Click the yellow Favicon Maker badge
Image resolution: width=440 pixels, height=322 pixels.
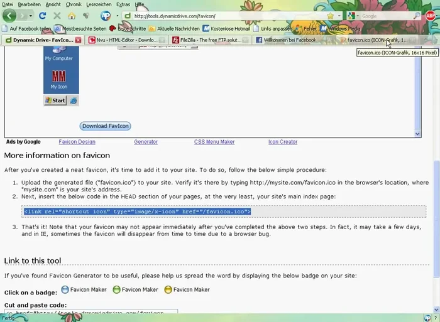tap(168, 289)
